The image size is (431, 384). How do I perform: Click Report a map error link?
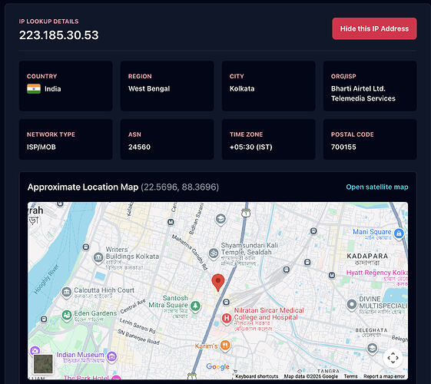[x=384, y=376]
